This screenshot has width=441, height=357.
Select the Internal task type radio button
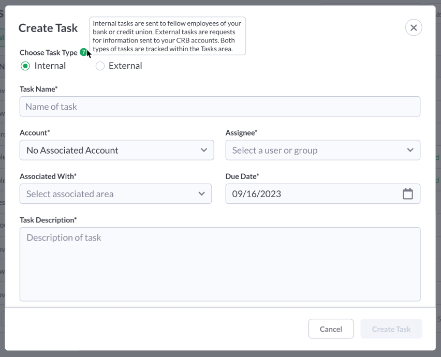pyautogui.click(x=24, y=66)
